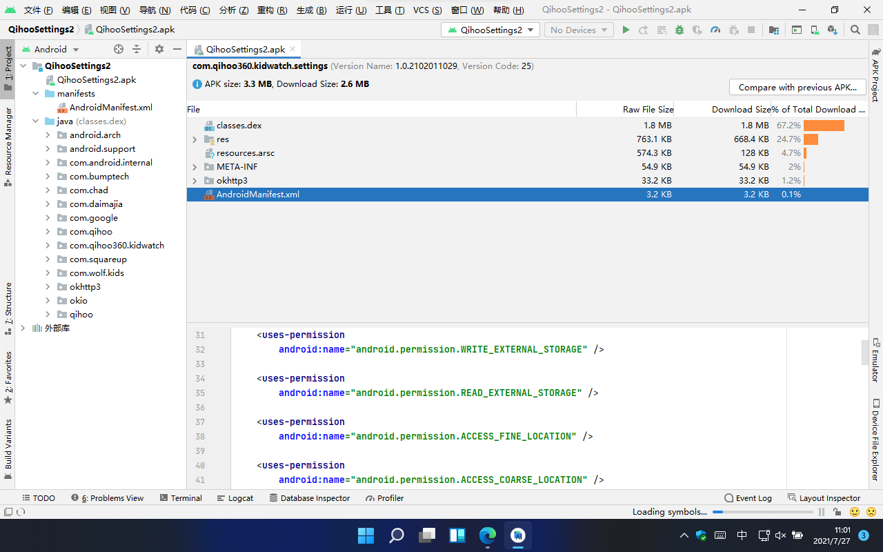Click Attach Debugger to Android Process icon
Image resolution: width=883 pixels, height=552 pixels.
(733, 30)
